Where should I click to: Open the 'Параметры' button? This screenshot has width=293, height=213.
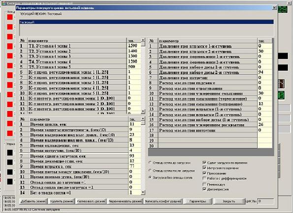click(x=197, y=201)
